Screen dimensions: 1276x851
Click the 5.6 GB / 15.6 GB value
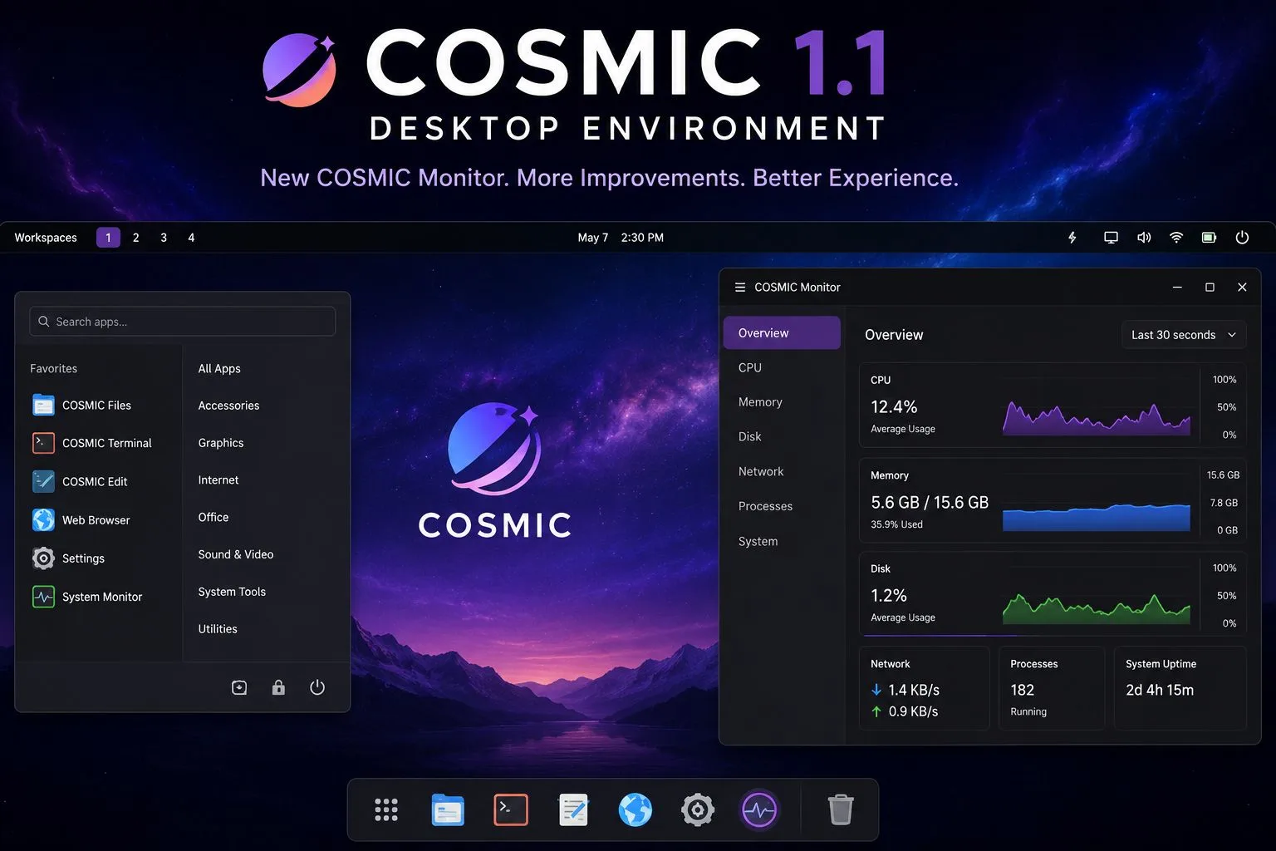coord(930,503)
